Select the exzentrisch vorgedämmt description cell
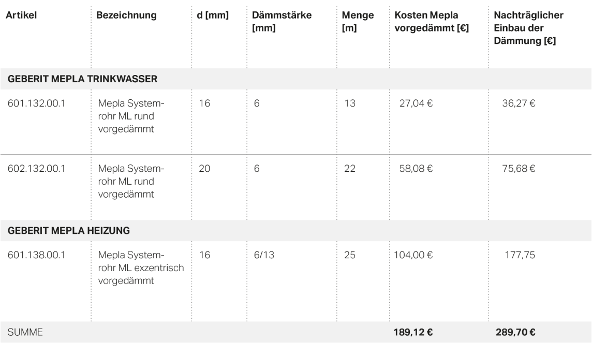Viewport: 592px width, 343px height. coord(141,268)
